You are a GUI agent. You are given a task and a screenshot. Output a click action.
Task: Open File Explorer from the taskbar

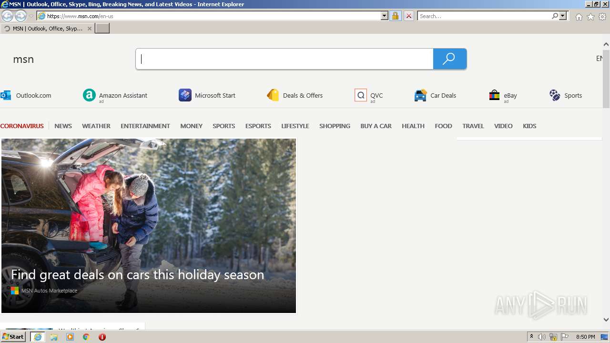[x=54, y=337]
